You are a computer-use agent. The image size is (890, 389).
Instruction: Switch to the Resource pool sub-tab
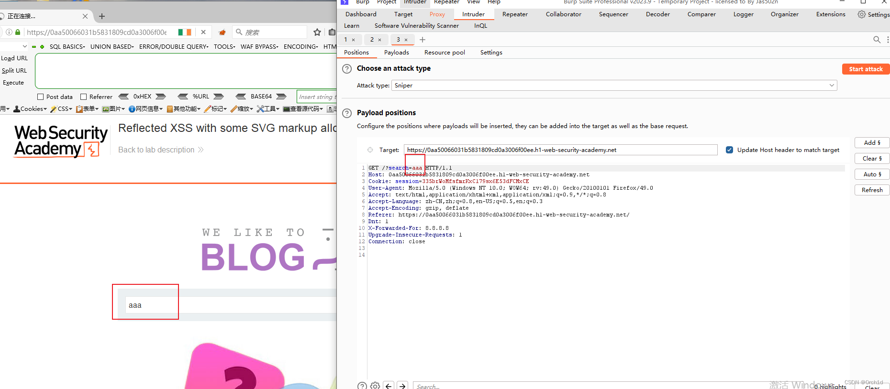445,53
